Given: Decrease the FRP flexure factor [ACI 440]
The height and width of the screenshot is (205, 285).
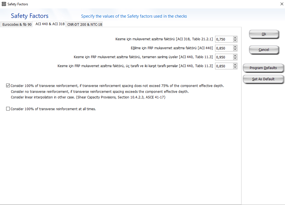Looking at the screenshot, I should 235,50.
